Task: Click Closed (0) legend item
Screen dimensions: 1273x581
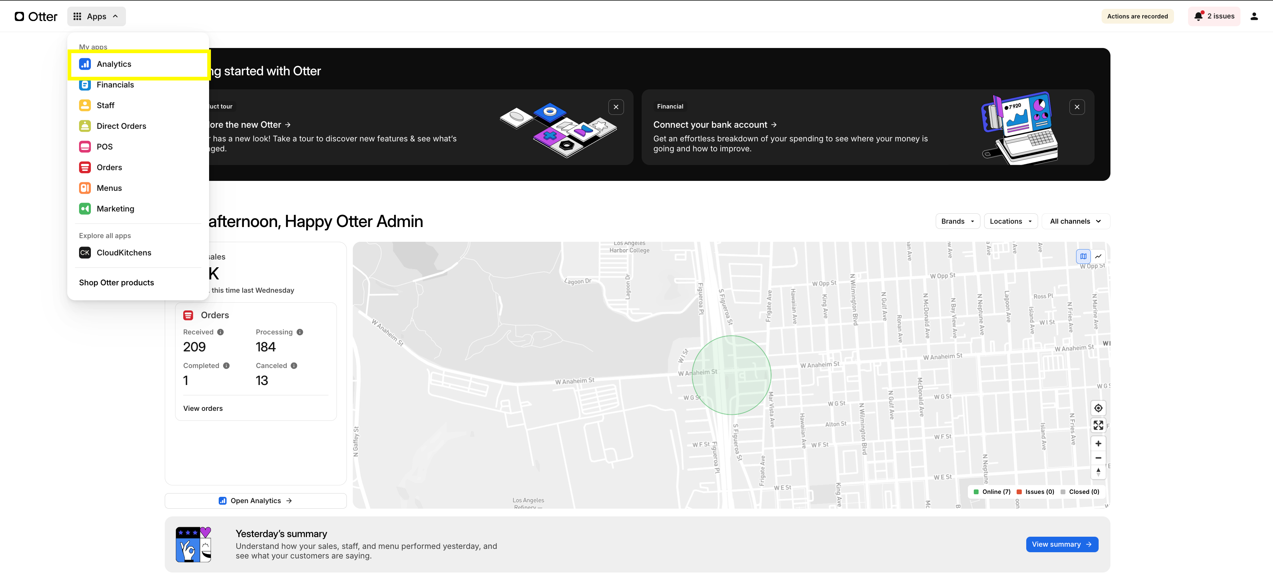Action: click(1079, 492)
